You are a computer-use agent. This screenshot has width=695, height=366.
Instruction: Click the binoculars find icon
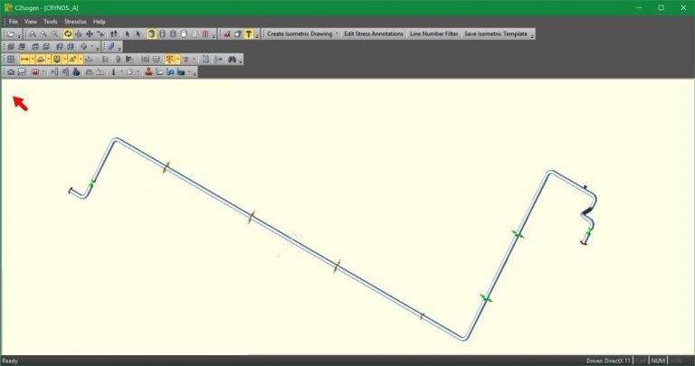coord(232,59)
